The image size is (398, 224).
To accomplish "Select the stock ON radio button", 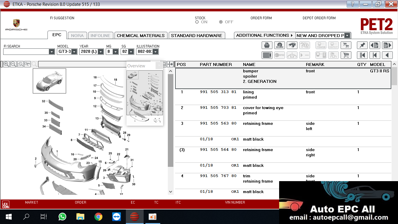I will pos(197,22).
